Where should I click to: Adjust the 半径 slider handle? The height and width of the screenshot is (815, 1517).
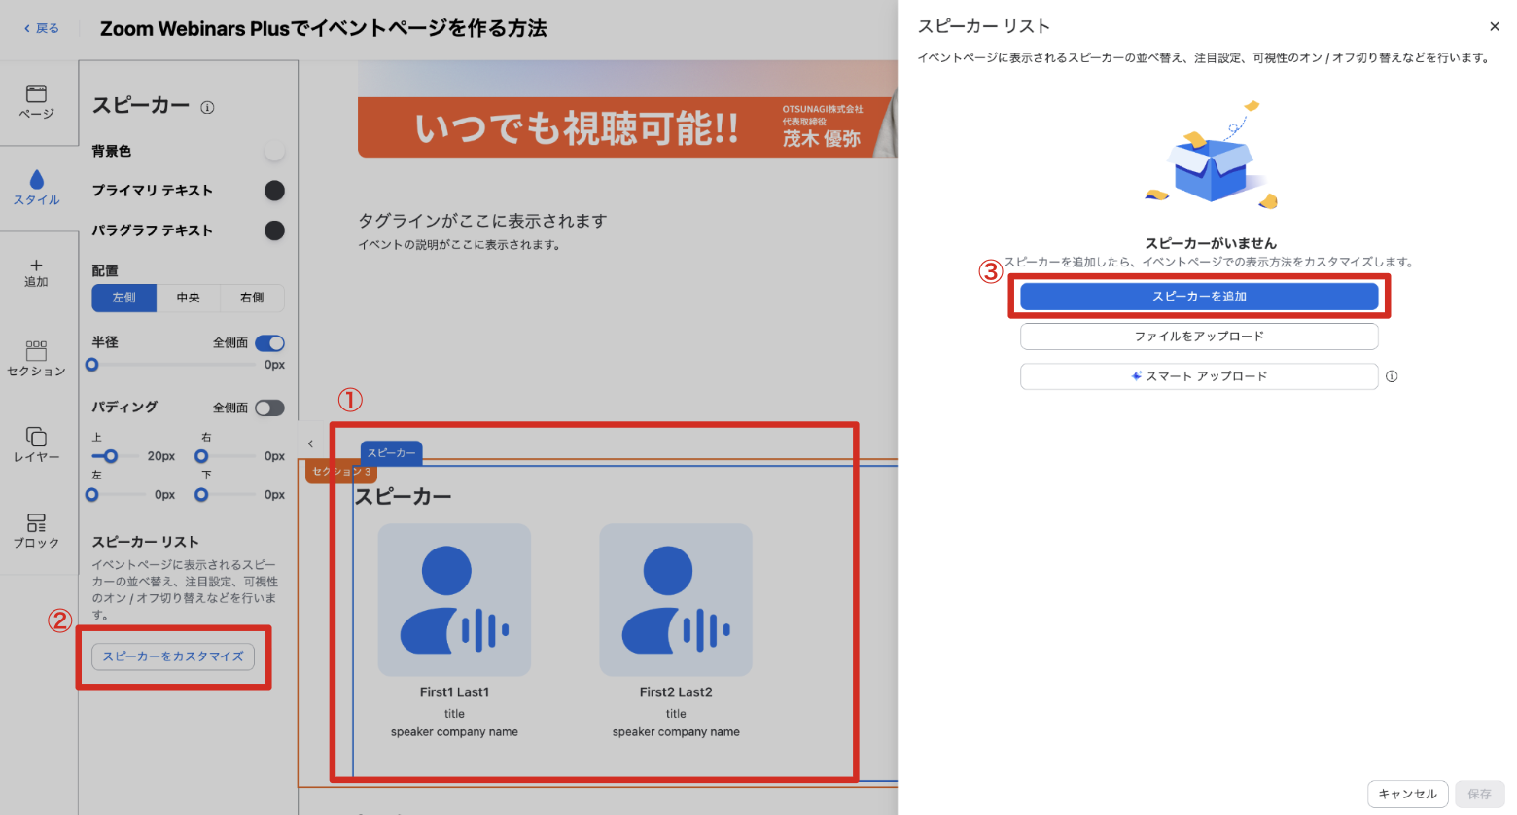(x=91, y=365)
